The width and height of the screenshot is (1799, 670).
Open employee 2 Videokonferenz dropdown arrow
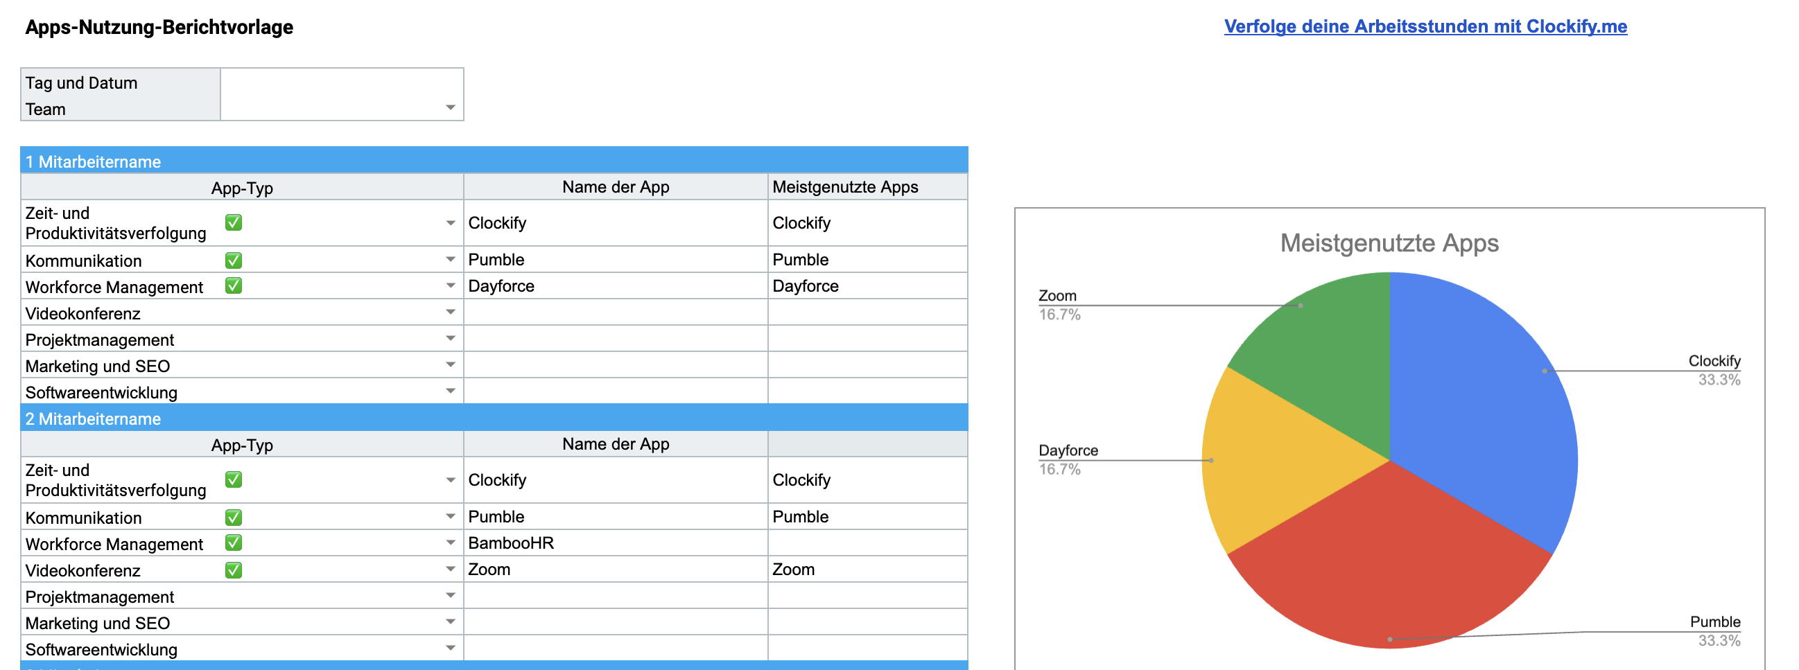(x=451, y=570)
